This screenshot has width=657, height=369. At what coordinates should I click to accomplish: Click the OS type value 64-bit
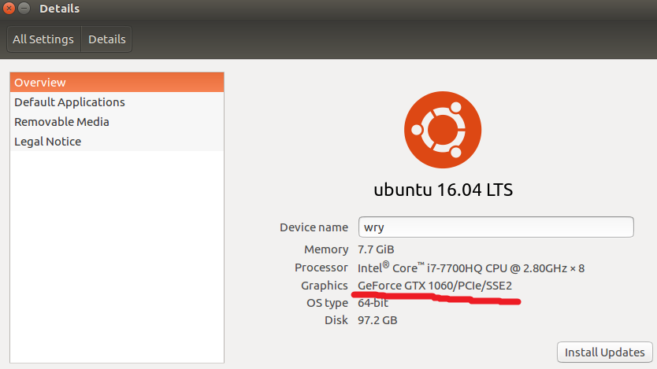pos(373,303)
